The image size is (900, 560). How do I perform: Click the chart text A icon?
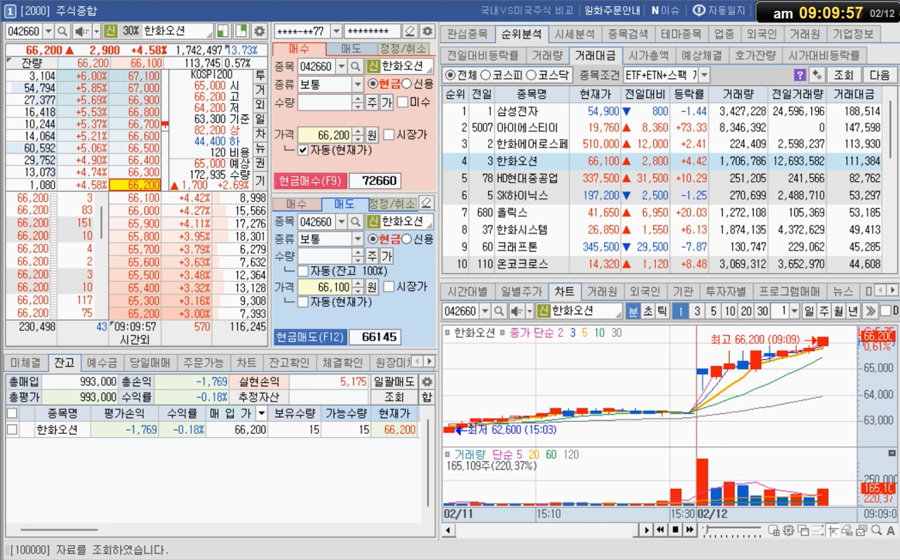click(x=891, y=530)
